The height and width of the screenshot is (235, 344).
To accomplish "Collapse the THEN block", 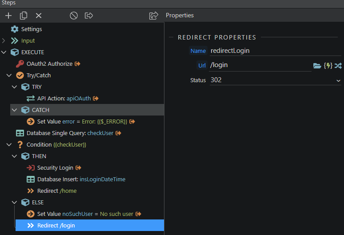I will coord(14,156).
